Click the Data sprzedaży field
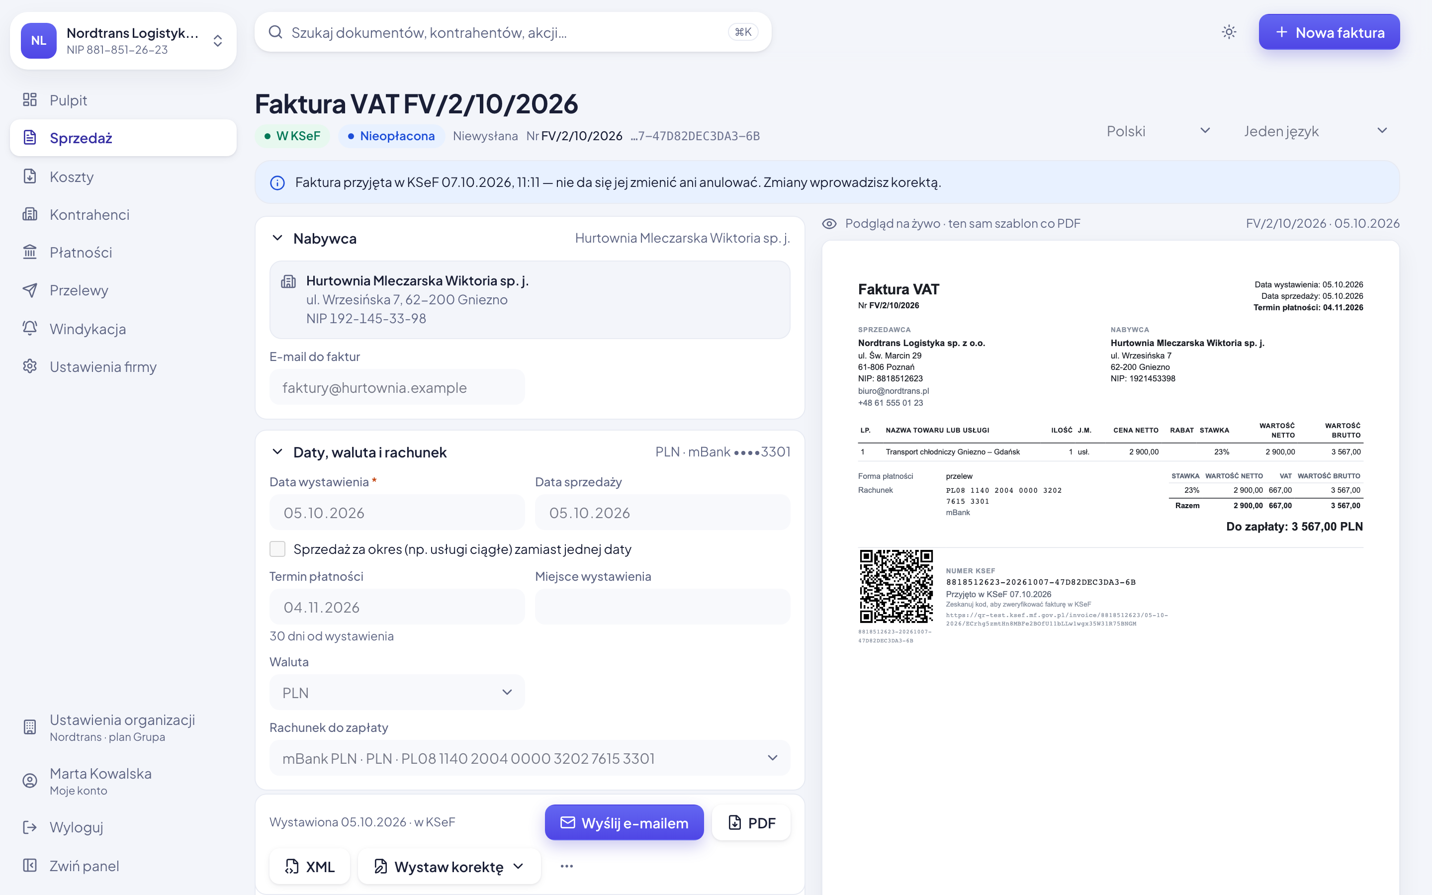This screenshot has height=895, width=1432. 662,513
